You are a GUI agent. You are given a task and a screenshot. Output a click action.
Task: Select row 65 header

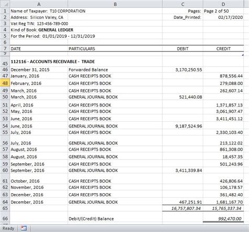(x=5, y=208)
